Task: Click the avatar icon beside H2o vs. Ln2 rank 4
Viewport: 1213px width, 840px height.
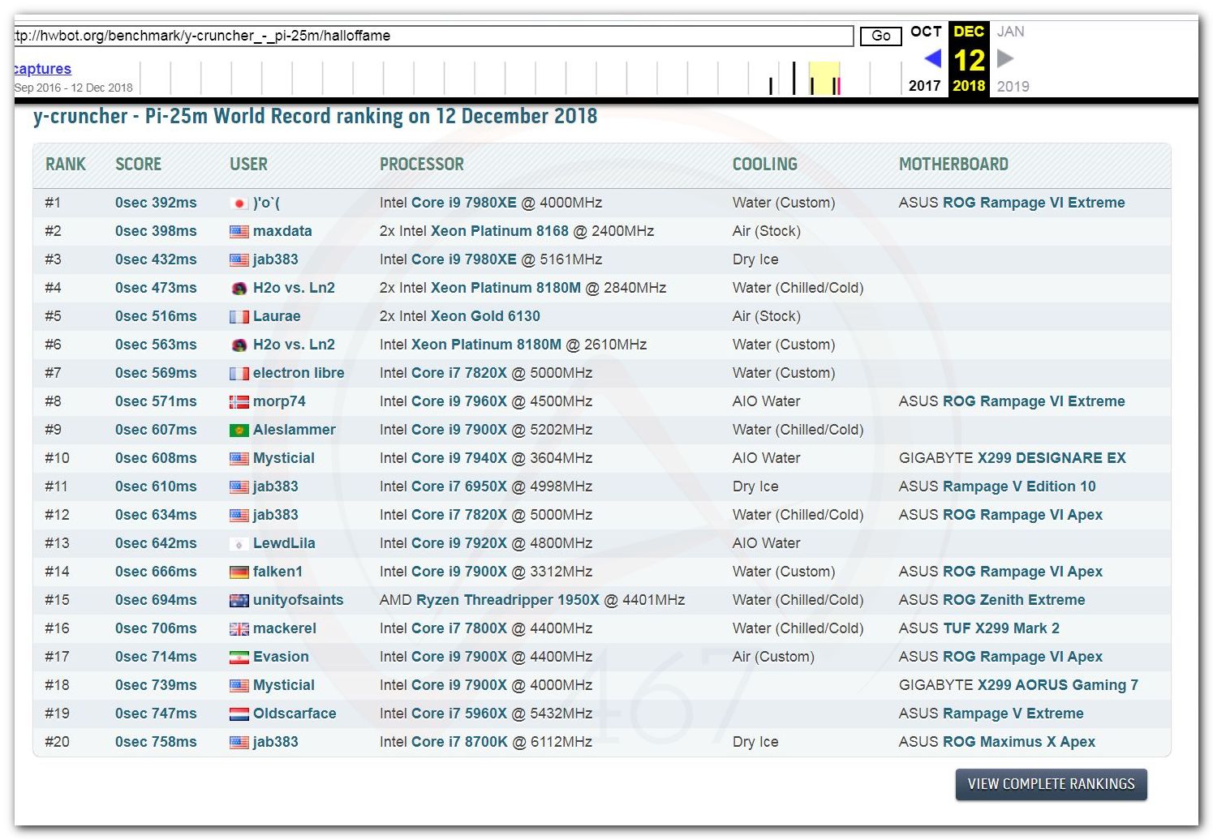Action: point(239,289)
